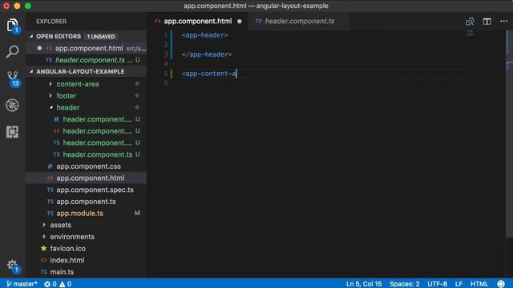Open the Search view icon
This screenshot has width=513, height=288.
(12, 51)
